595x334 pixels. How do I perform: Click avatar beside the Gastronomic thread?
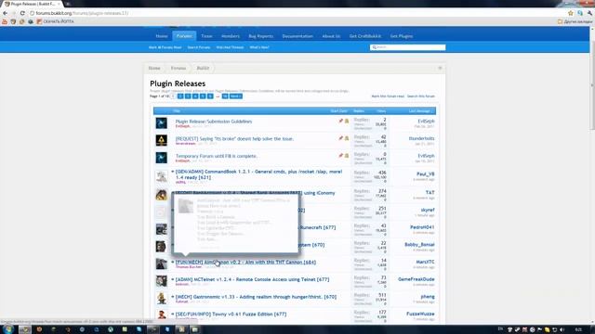pos(161,299)
